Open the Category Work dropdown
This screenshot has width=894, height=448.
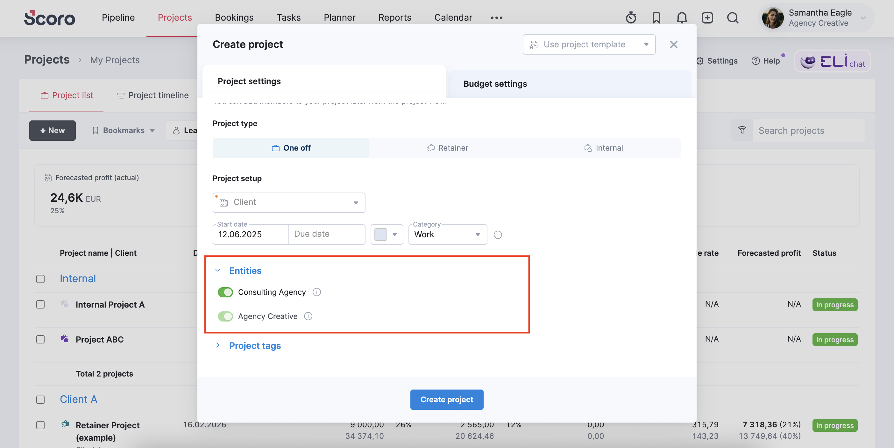[x=448, y=234]
